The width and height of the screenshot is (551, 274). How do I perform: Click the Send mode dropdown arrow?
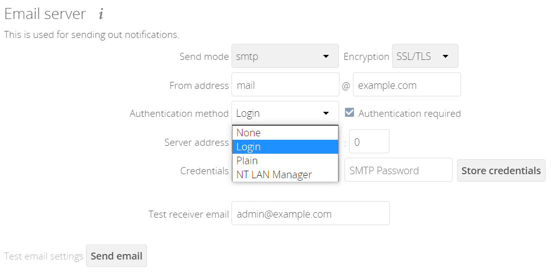[326, 56]
